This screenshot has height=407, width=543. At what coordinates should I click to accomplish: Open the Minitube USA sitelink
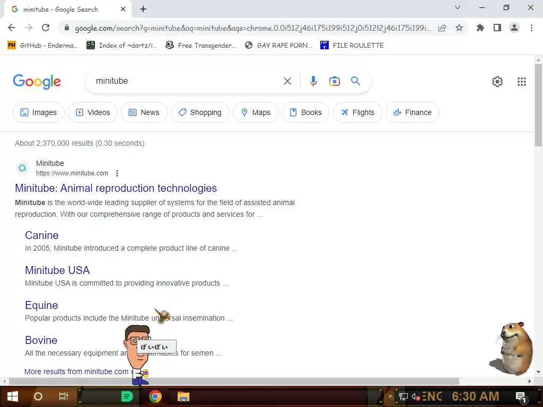click(x=57, y=270)
